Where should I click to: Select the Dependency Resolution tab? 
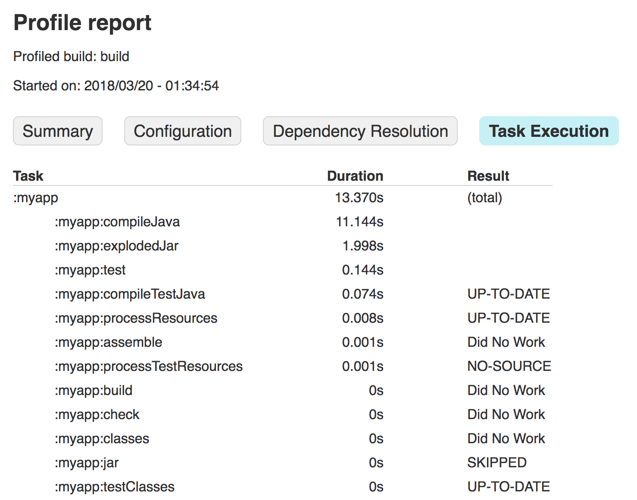click(360, 131)
